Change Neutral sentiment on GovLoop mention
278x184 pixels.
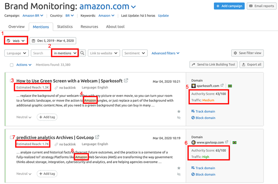pyautogui.click(x=24, y=174)
